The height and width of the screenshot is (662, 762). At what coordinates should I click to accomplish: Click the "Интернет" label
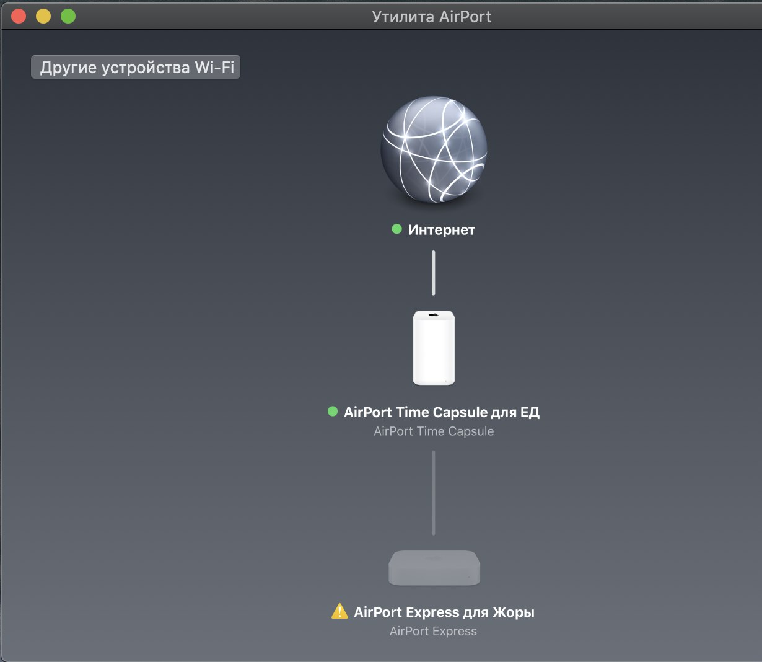tap(441, 230)
